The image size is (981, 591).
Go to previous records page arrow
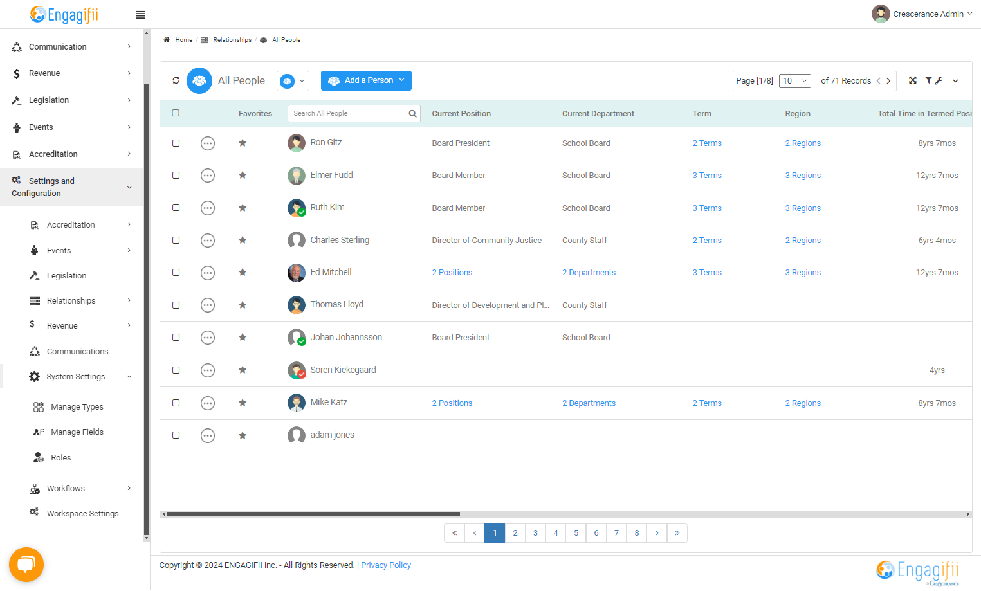click(879, 81)
